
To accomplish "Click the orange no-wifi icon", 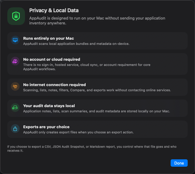I will 15,86.
